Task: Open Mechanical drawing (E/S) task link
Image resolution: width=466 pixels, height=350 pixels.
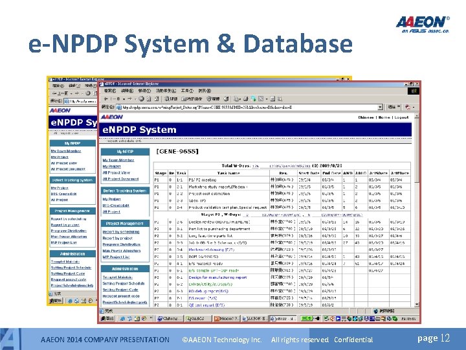Action: point(211,250)
